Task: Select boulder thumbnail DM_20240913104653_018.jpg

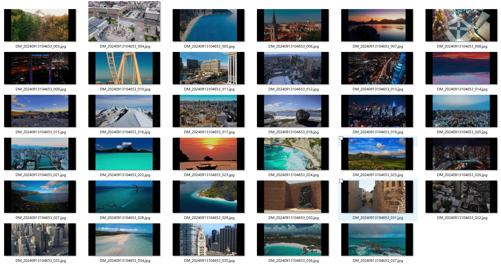Action: click(x=293, y=111)
